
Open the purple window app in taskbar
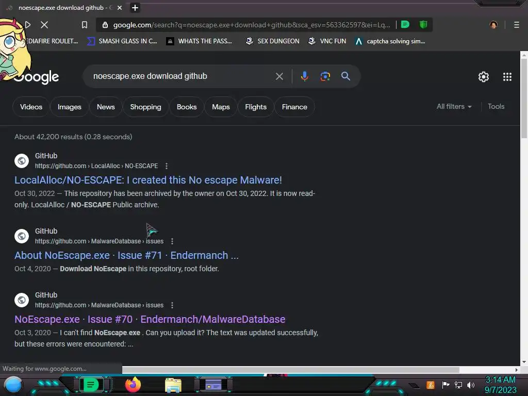click(x=213, y=385)
